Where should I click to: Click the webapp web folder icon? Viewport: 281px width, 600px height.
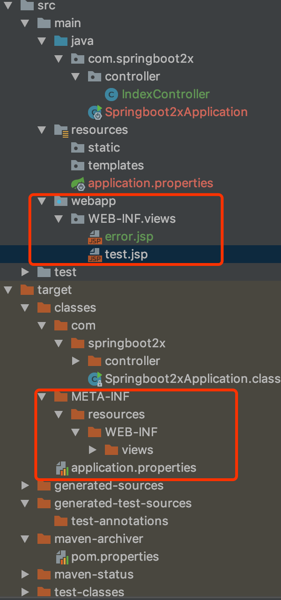click(x=61, y=201)
